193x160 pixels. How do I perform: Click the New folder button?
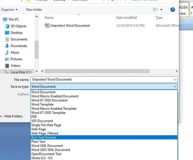(x=34, y=10)
